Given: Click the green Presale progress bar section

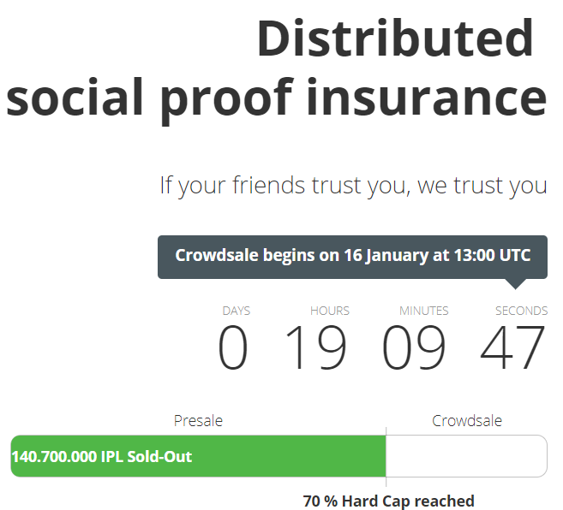Looking at the screenshot, I should point(198,456).
